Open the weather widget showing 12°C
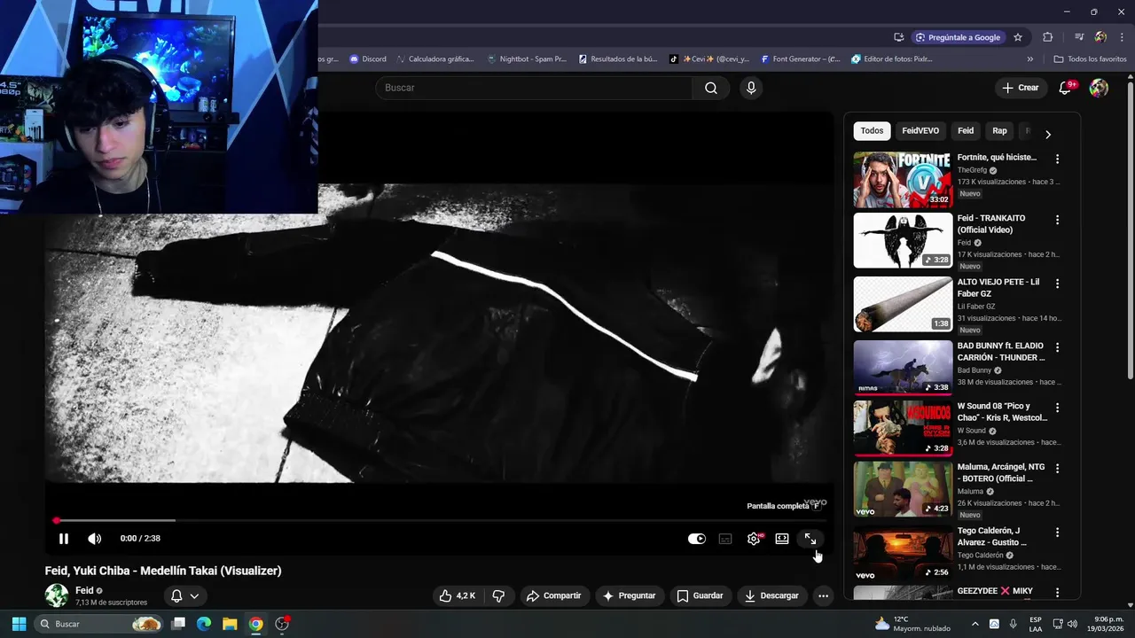This screenshot has height=638, width=1135. 912,624
